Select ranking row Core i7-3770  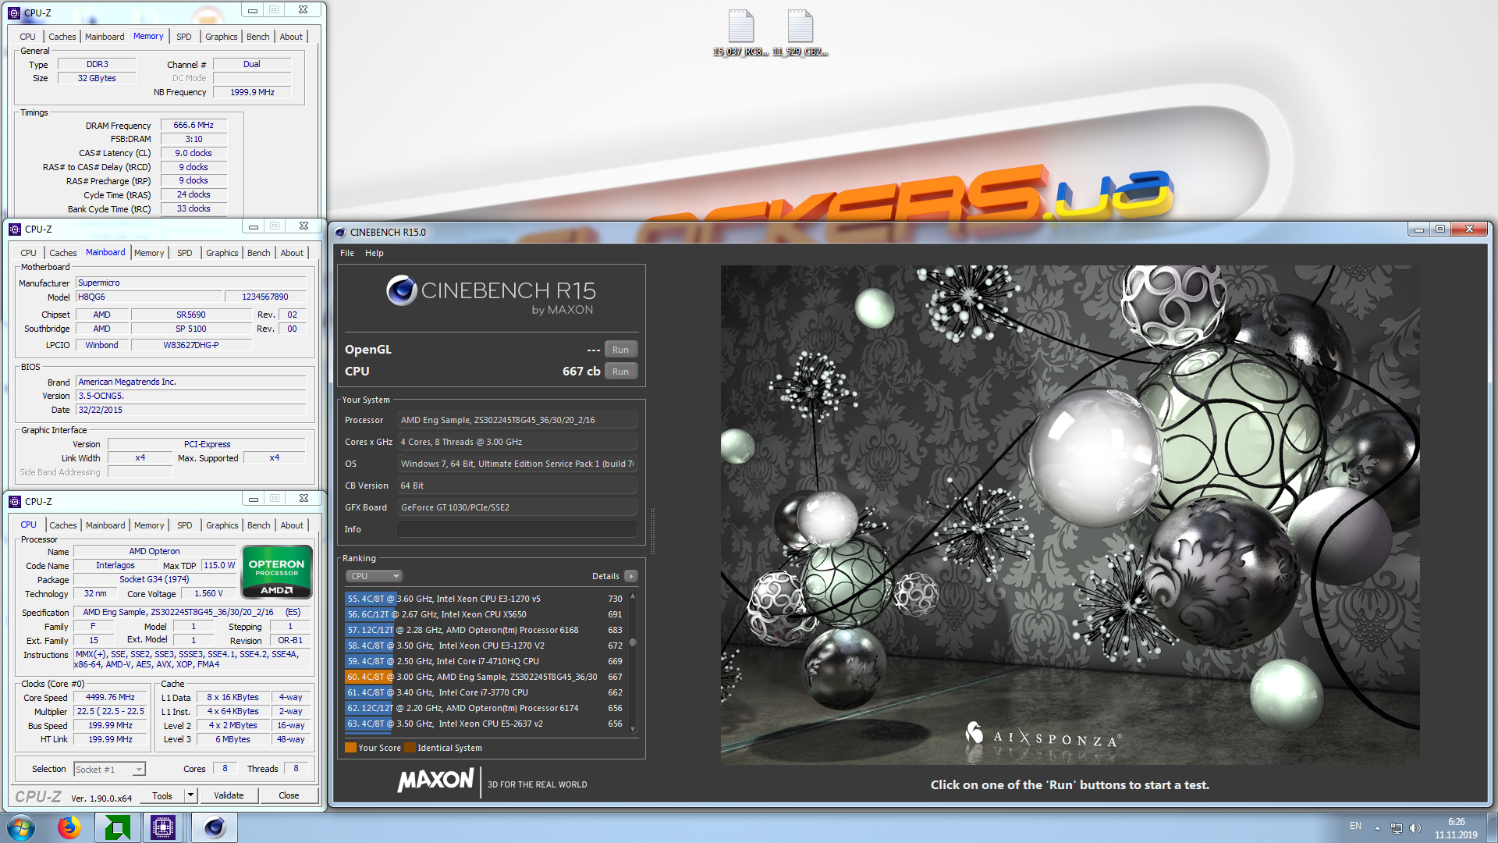coord(485,692)
